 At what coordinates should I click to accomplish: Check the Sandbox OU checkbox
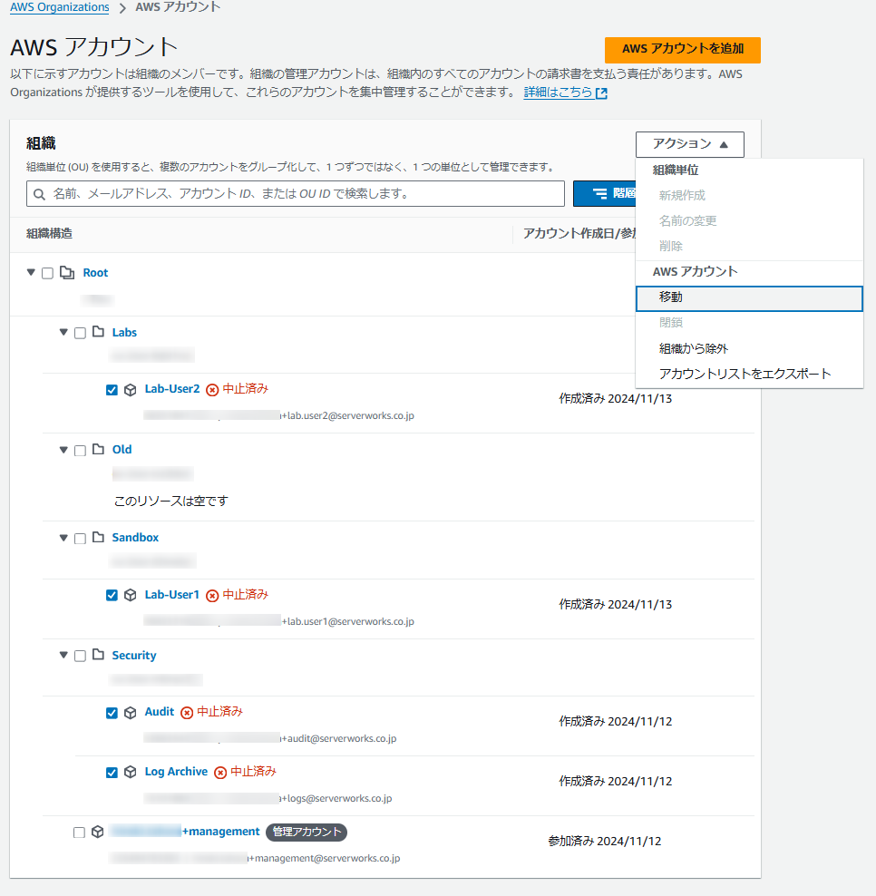click(x=80, y=539)
